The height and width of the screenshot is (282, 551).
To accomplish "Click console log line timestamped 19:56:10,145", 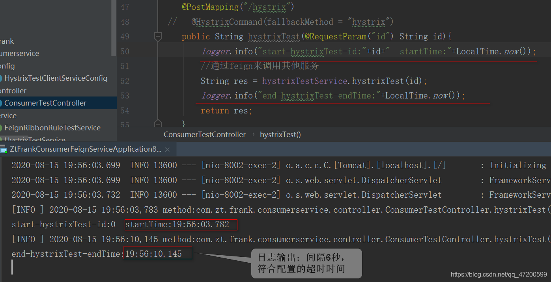I will 281,239.
